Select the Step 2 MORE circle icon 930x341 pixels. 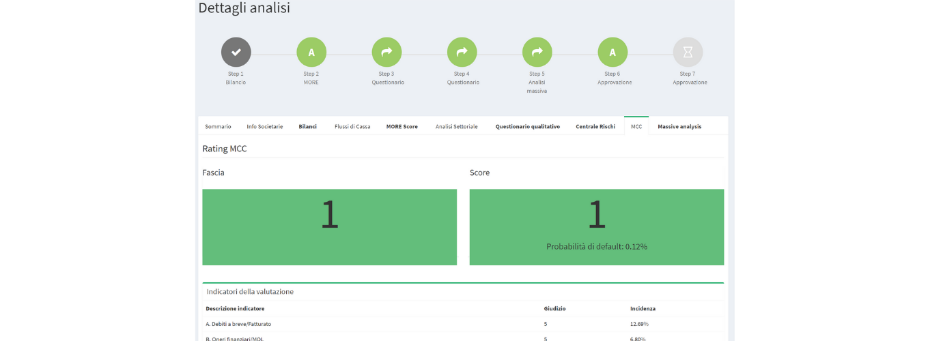[x=311, y=52]
